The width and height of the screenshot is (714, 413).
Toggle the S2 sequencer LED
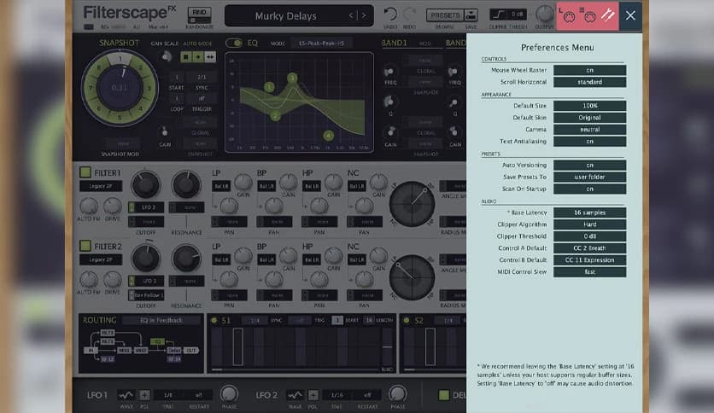tap(407, 320)
